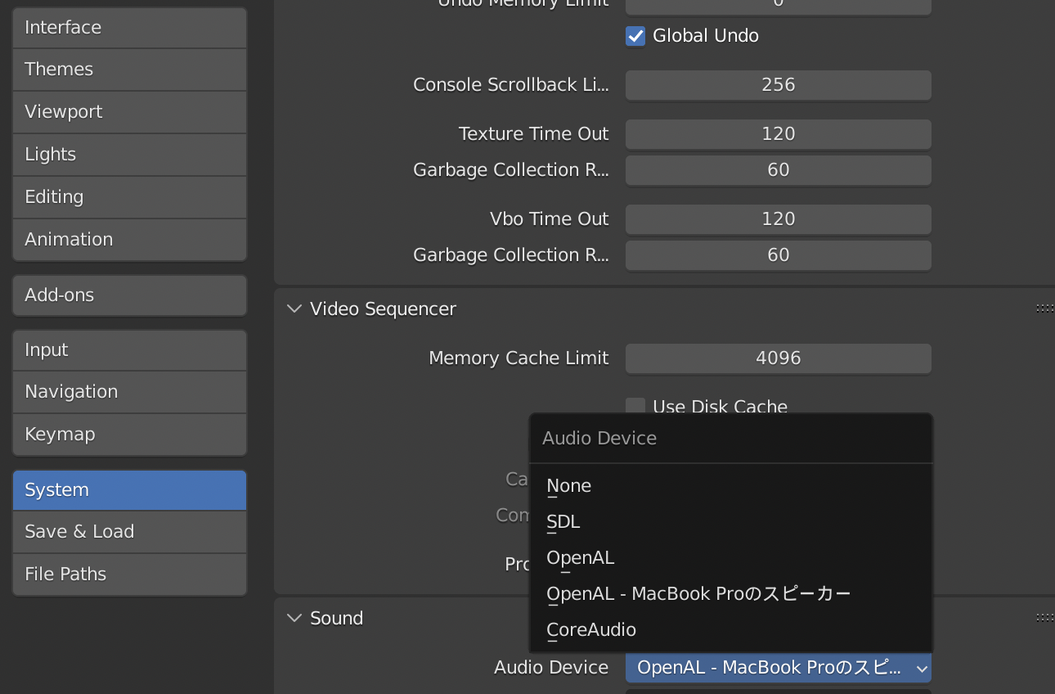Click the Console Scrollback Lines field
The height and width of the screenshot is (694, 1055).
click(778, 85)
